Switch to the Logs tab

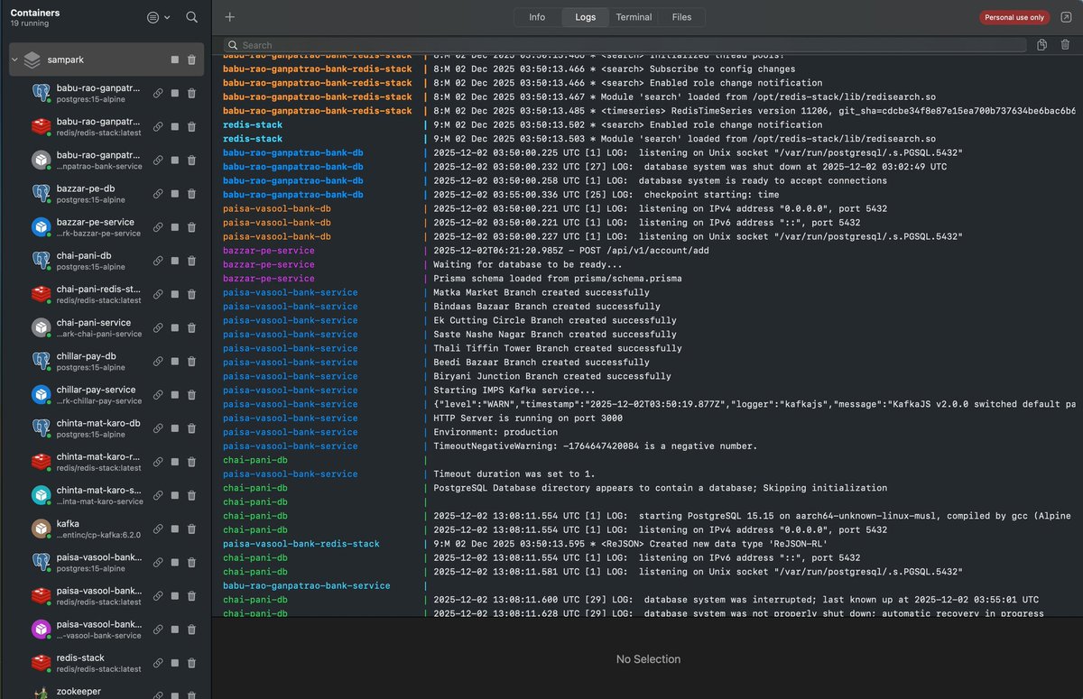click(585, 17)
